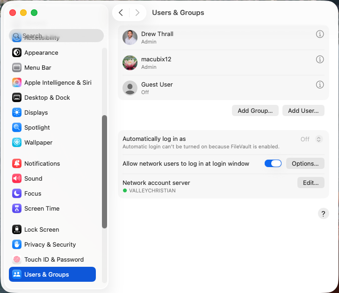Click the Search field in sidebar
The width and height of the screenshot is (339, 293).
pos(56,36)
